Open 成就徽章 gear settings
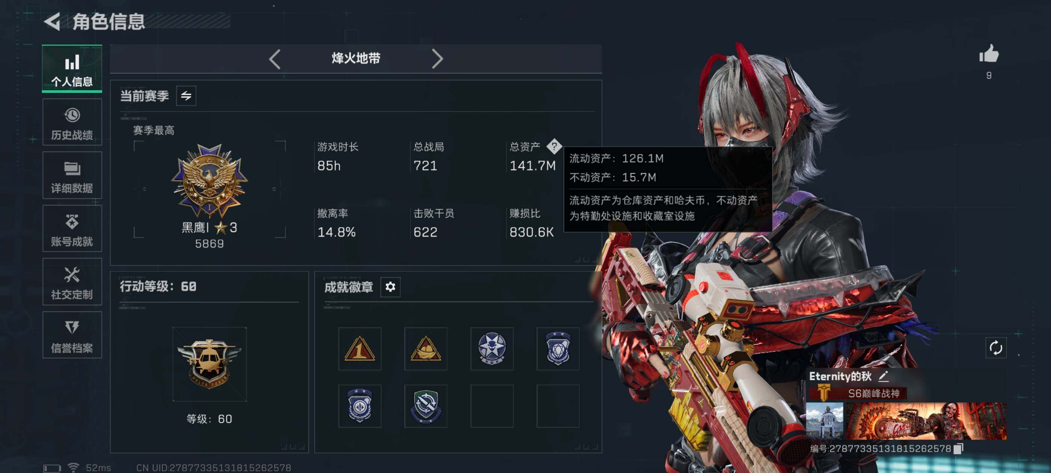Image resolution: width=1051 pixels, height=473 pixels. click(390, 287)
